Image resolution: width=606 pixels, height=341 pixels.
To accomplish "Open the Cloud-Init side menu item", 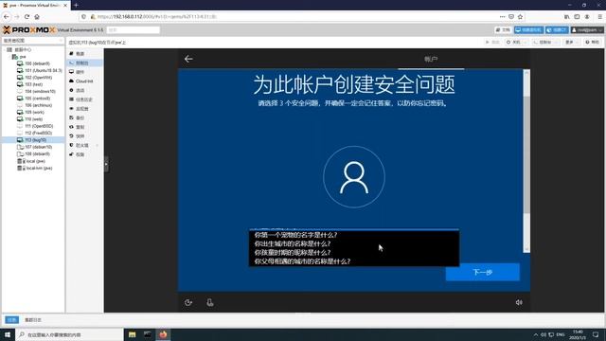I will pyautogui.click(x=84, y=81).
